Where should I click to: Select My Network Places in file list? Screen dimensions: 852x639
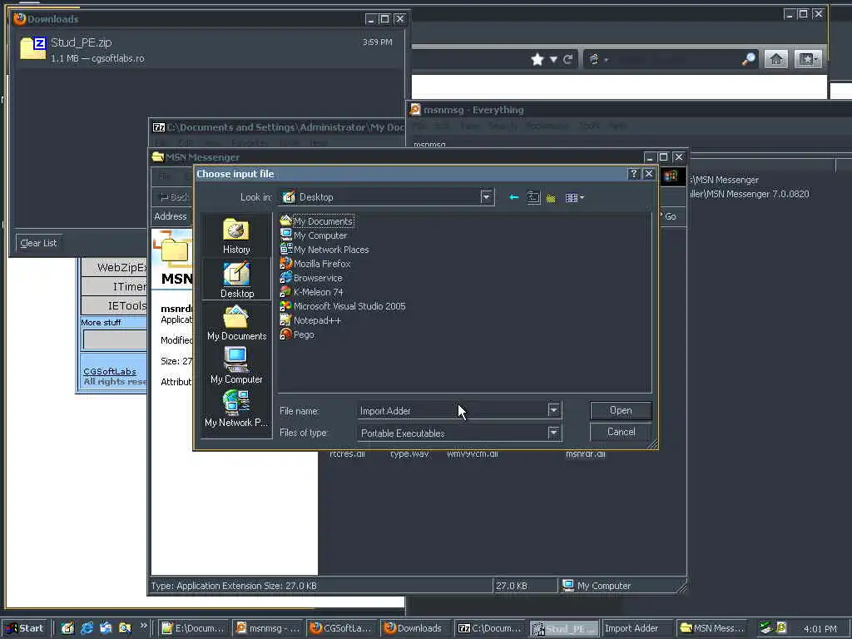pos(324,250)
